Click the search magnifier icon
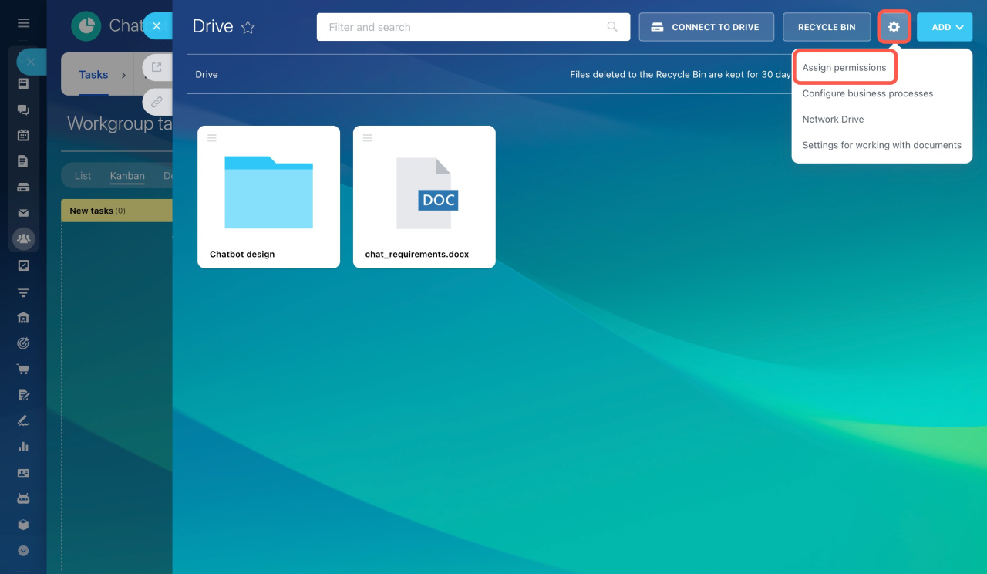Image resolution: width=987 pixels, height=574 pixels. [x=612, y=27]
